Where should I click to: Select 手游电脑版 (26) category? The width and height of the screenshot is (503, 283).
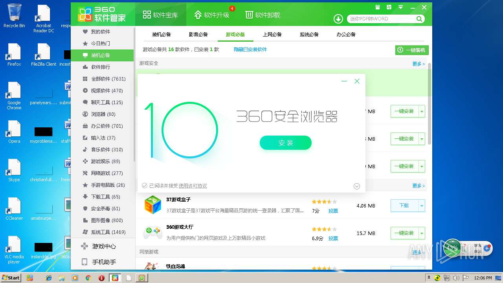point(102,185)
